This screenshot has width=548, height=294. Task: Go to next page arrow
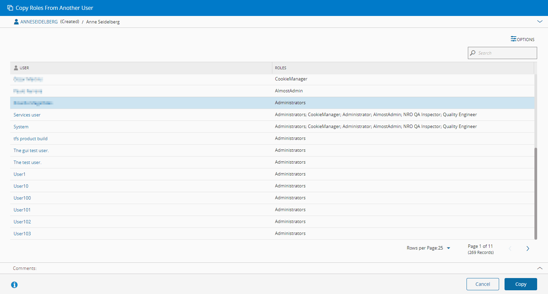click(x=528, y=249)
